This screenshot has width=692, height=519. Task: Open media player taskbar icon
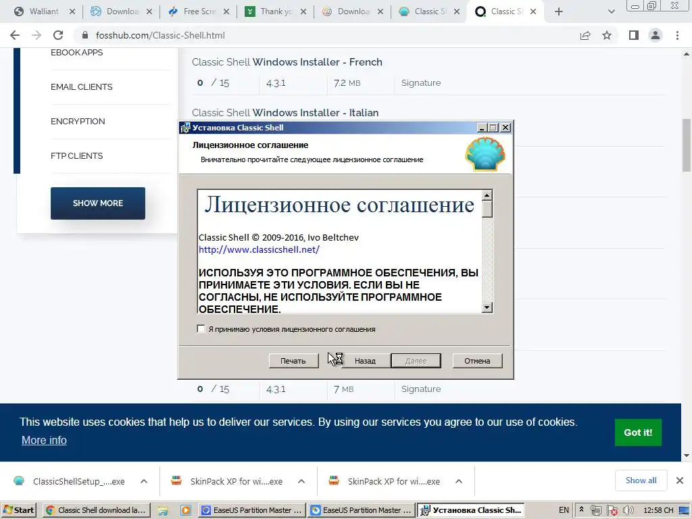pyautogui.click(x=186, y=511)
